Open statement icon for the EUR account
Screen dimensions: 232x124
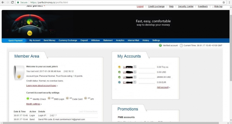(x=135, y=82)
